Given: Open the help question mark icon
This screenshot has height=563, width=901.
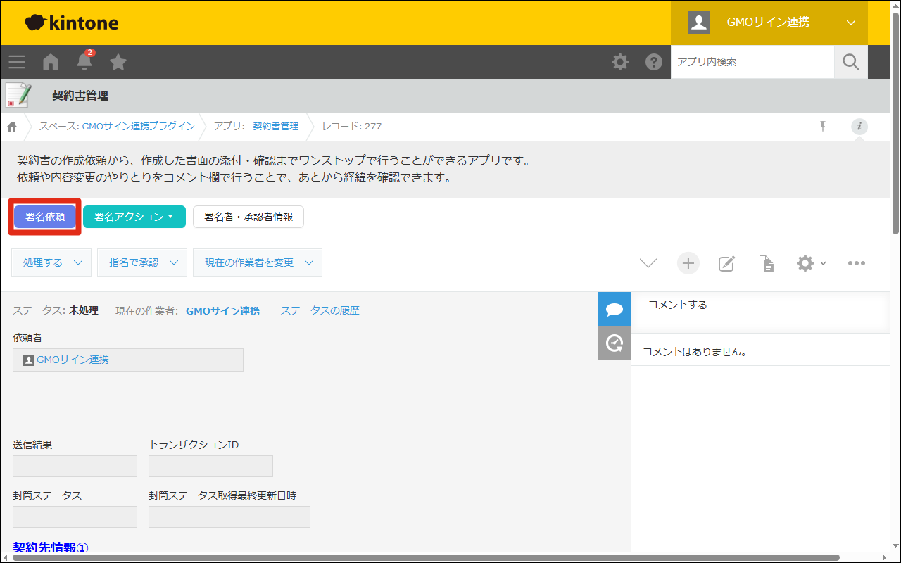Looking at the screenshot, I should click(654, 62).
